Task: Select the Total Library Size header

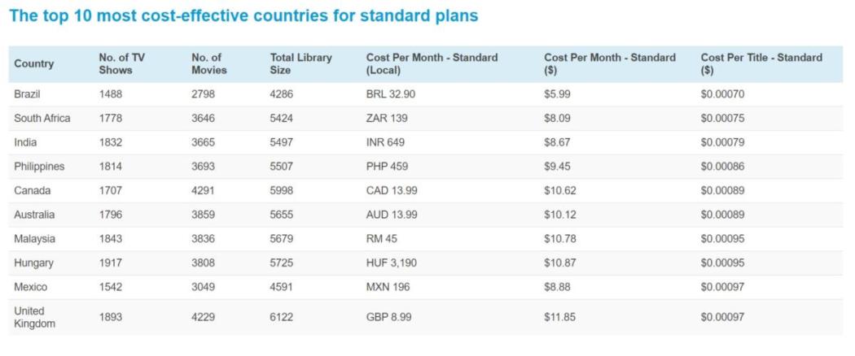Action: (301, 63)
